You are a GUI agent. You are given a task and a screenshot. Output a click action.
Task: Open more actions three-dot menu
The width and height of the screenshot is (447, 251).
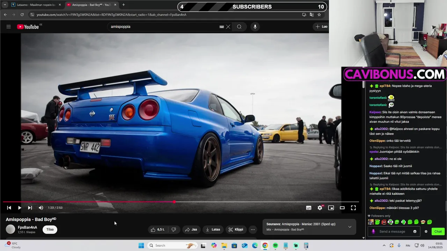pyautogui.click(x=253, y=229)
